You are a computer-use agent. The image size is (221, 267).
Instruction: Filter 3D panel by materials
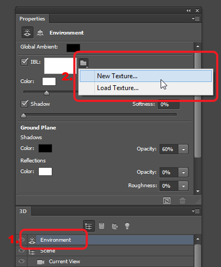point(115,226)
